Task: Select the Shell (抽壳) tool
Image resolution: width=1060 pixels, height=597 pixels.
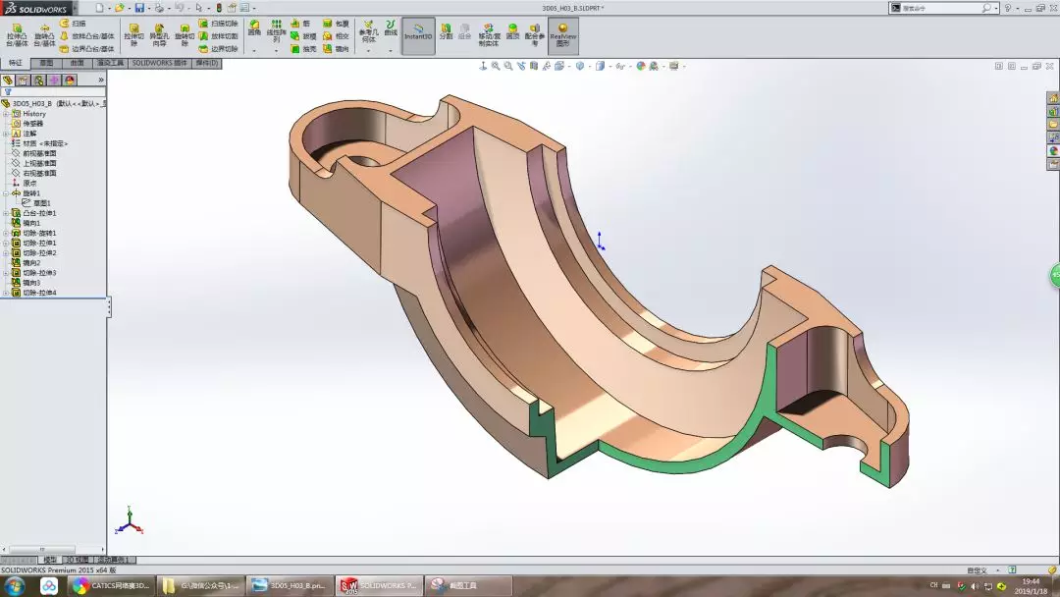Action: 303,49
